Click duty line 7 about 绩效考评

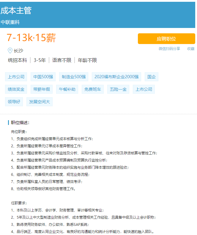point(47,182)
